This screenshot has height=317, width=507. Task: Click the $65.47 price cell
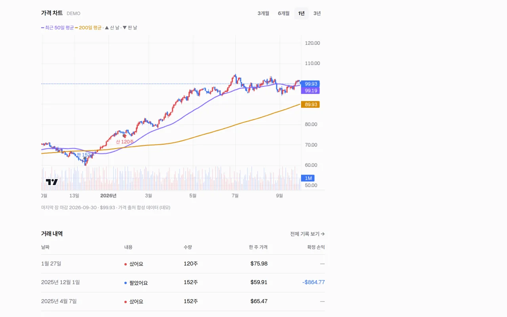(259, 302)
